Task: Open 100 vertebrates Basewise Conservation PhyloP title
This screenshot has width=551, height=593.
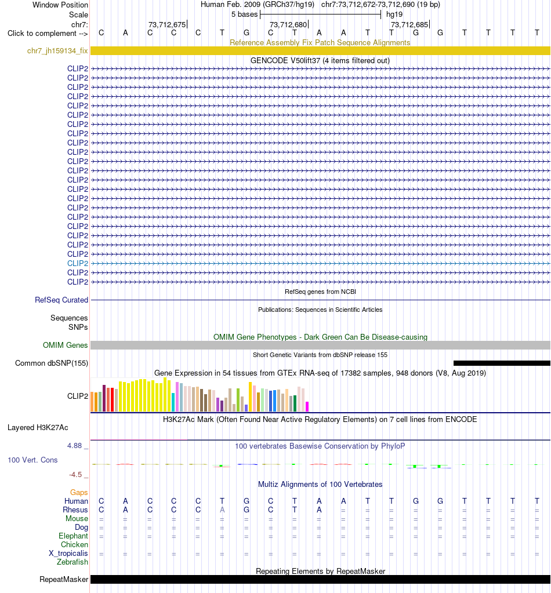Action: pyautogui.click(x=320, y=446)
